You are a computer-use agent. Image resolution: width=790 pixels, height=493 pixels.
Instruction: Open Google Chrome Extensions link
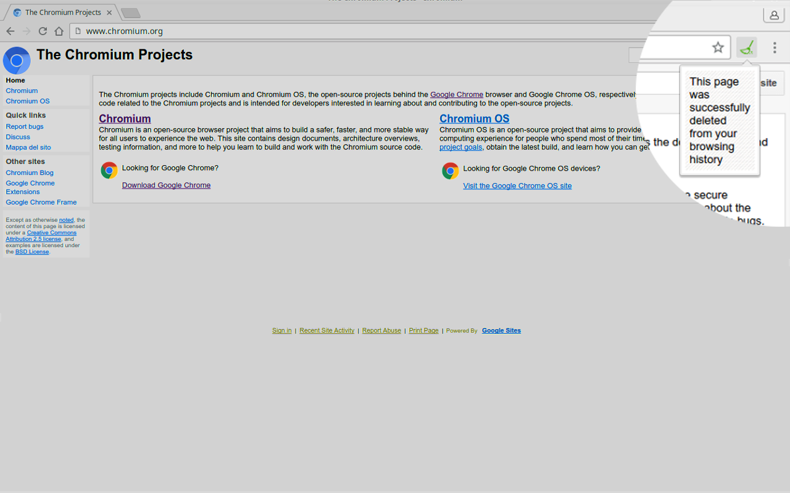(30, 187)
